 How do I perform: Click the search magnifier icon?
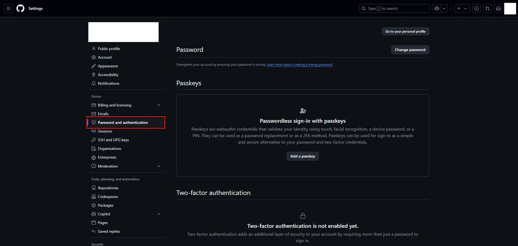[x=364, y=8]
